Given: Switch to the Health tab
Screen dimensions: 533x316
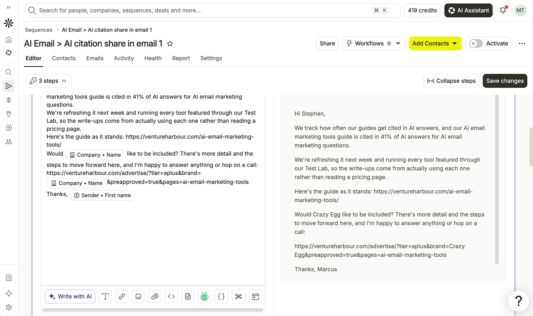Looking at the screenshot, I should click(x=153, y=58).
